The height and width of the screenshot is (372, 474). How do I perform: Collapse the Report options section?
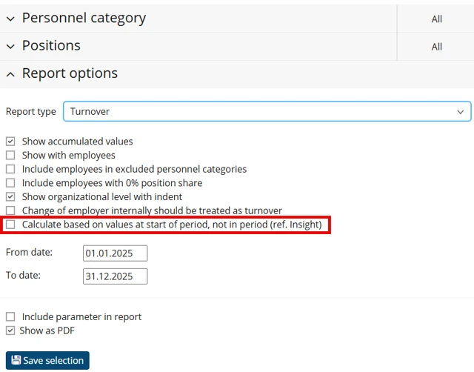pos(10,74)
